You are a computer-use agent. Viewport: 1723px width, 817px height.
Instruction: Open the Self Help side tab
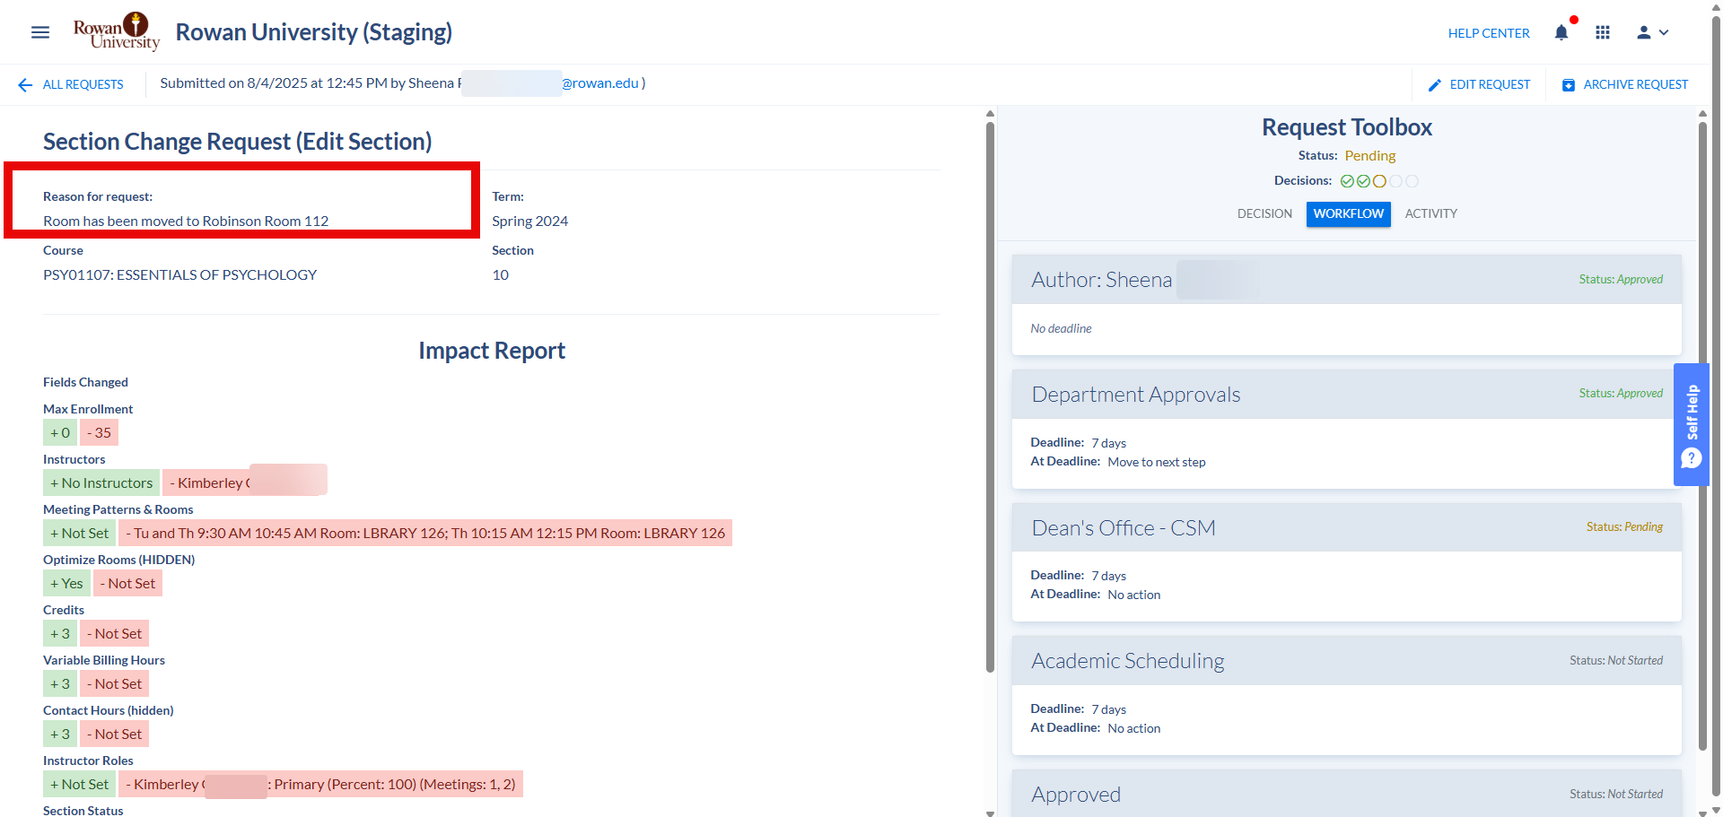coord(1692,424)
